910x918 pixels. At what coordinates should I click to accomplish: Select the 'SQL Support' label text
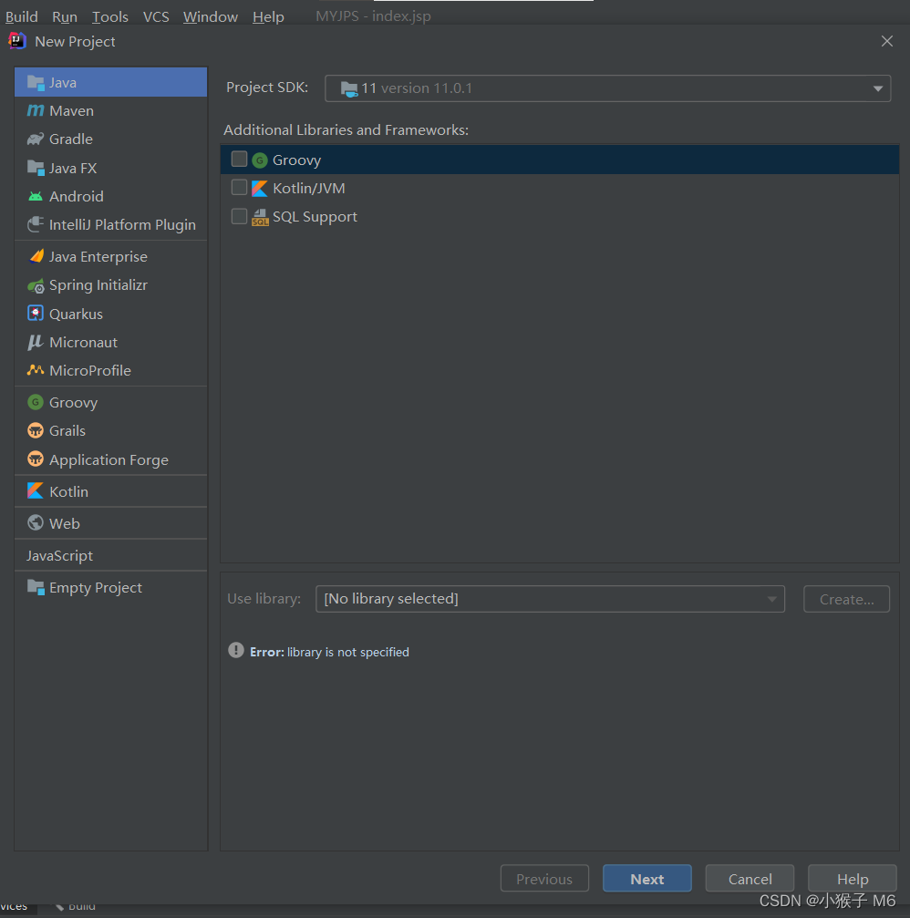click(315, 217)
